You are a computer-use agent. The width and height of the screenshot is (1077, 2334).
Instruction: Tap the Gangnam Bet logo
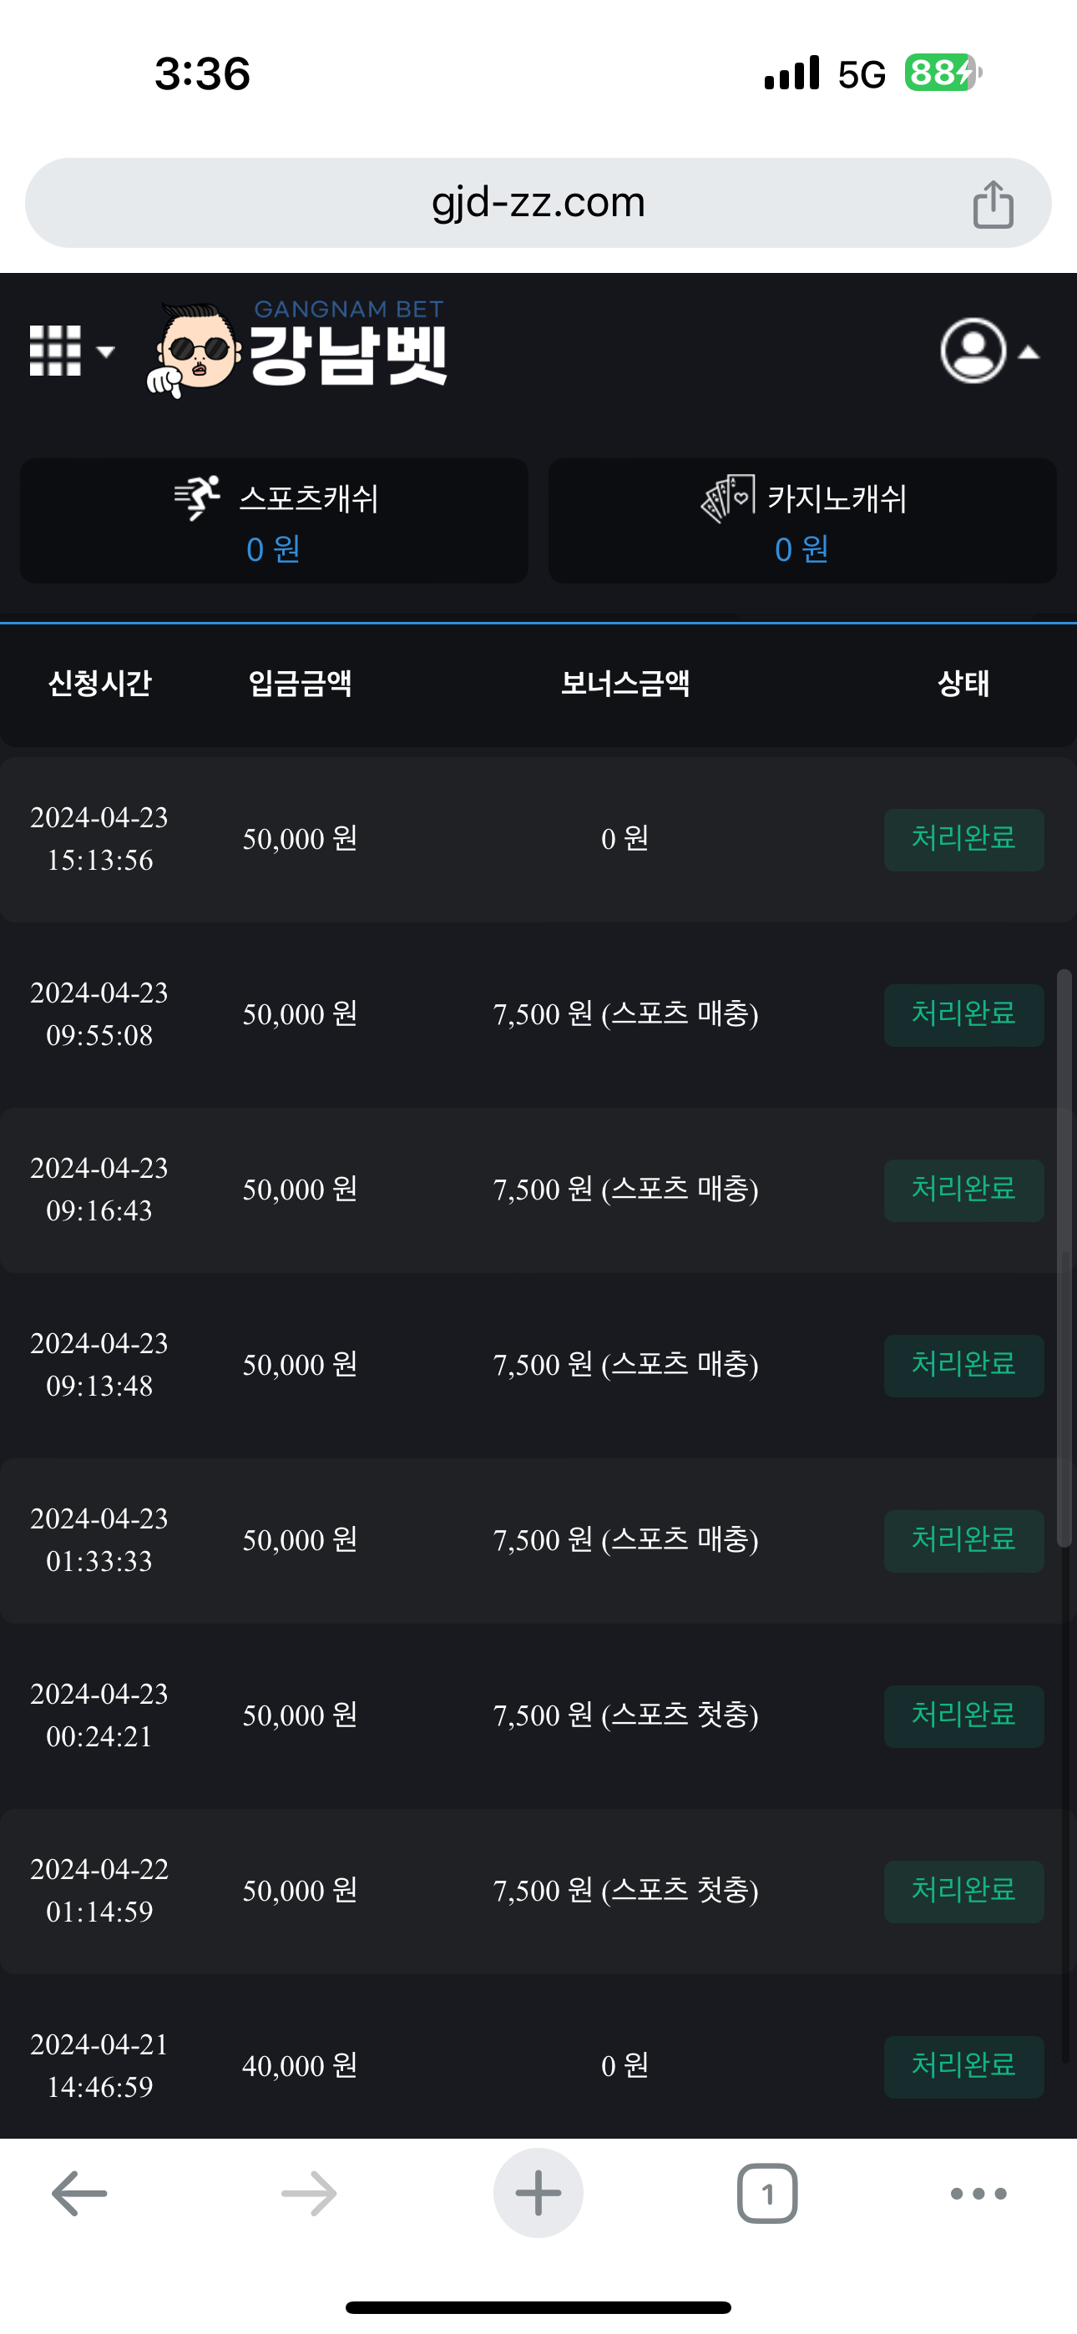(298, 350)
